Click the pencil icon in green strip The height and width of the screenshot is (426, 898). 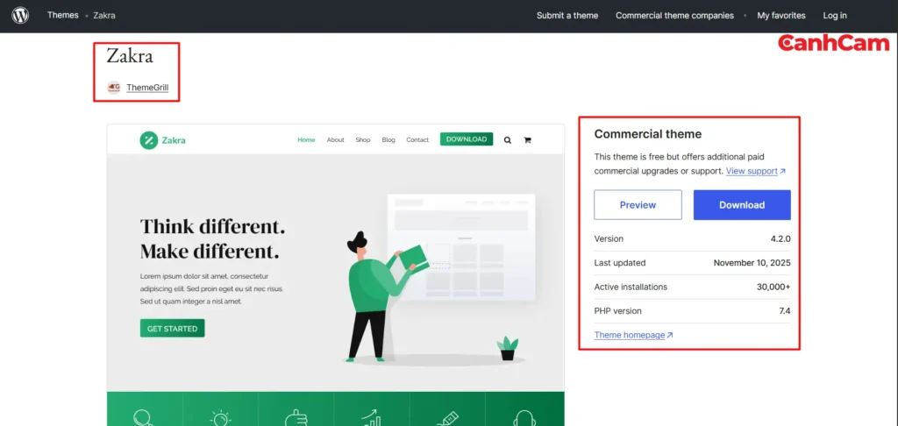pyautogui.click(x=448, y=418)
